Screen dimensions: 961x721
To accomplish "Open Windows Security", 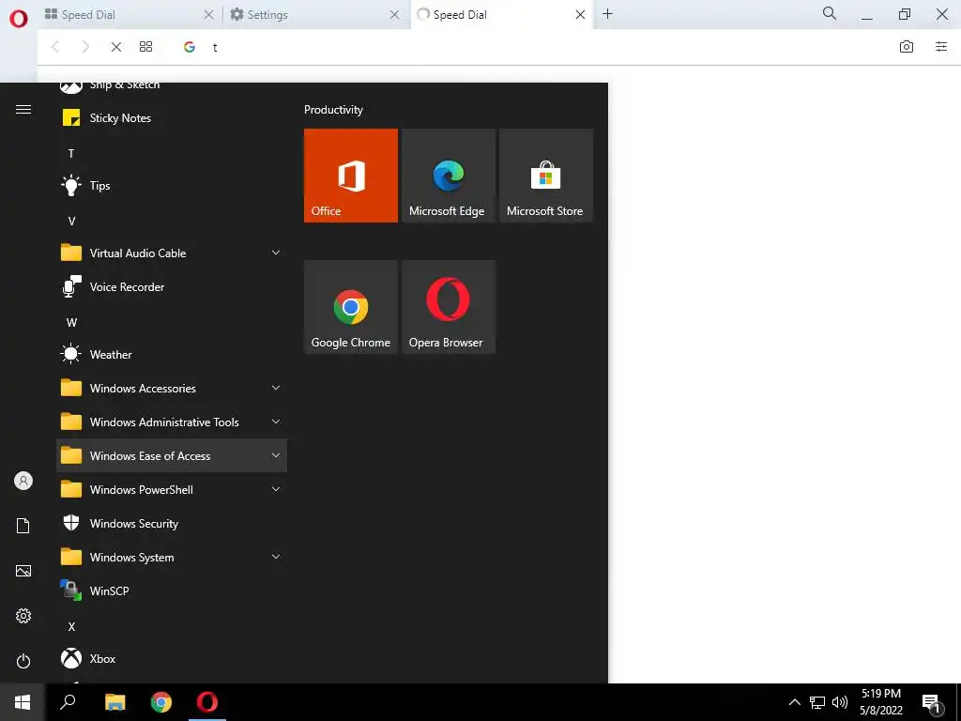I will click(x=172, y=524).
